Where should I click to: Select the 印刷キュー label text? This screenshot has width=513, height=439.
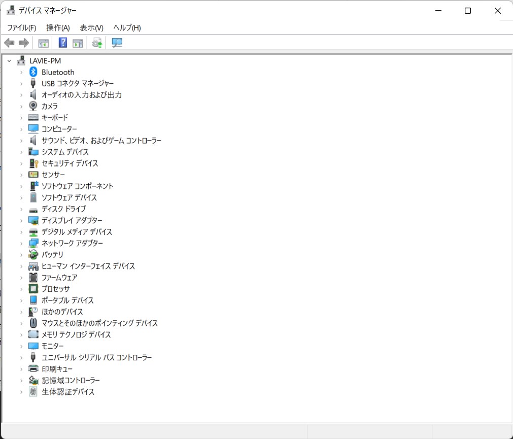click(57, 369)
